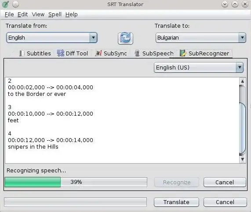The image size is (251, 212).
Task: Click the arrow of the English source combo
Action: click(x=93, y=38)
